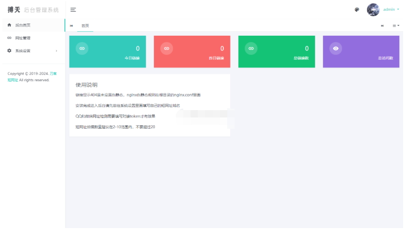This screenshot has width=407, height=232.
Task: Click the gear icon beside 系统设置
Action: [x=9, y=51]
